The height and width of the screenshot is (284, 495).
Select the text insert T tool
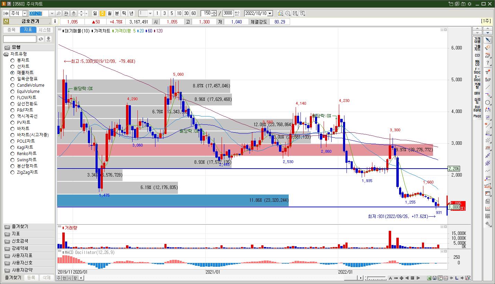point(488,72)
